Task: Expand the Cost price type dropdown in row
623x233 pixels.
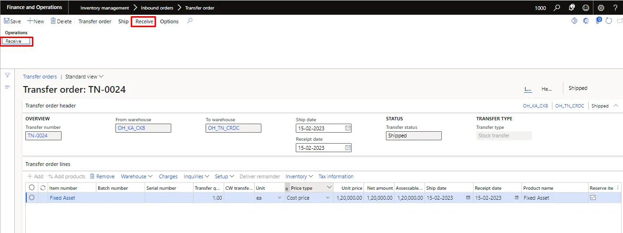Action: click(x=328, y=198)
